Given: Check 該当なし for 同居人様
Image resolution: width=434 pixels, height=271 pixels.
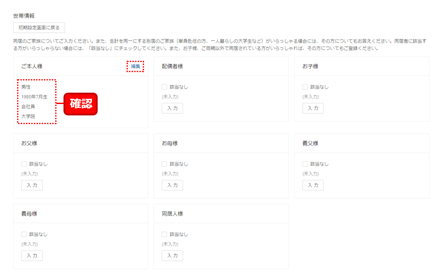Looking at the screenshot, I should [164, 234].
